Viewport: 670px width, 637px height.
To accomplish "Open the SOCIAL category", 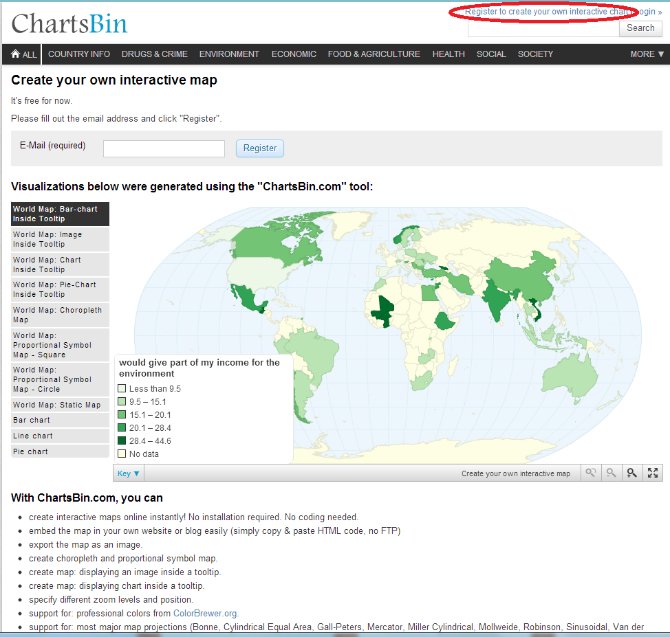I will click(491, 54).
